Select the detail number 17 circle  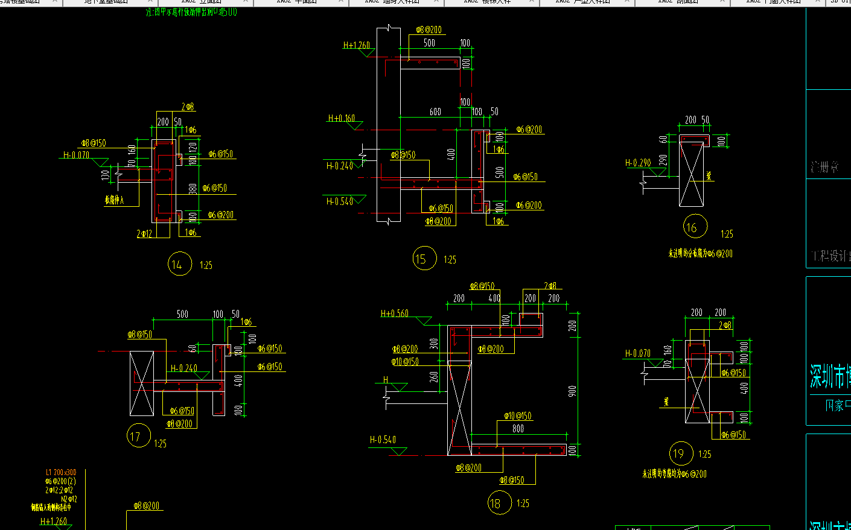coord(138,436)
